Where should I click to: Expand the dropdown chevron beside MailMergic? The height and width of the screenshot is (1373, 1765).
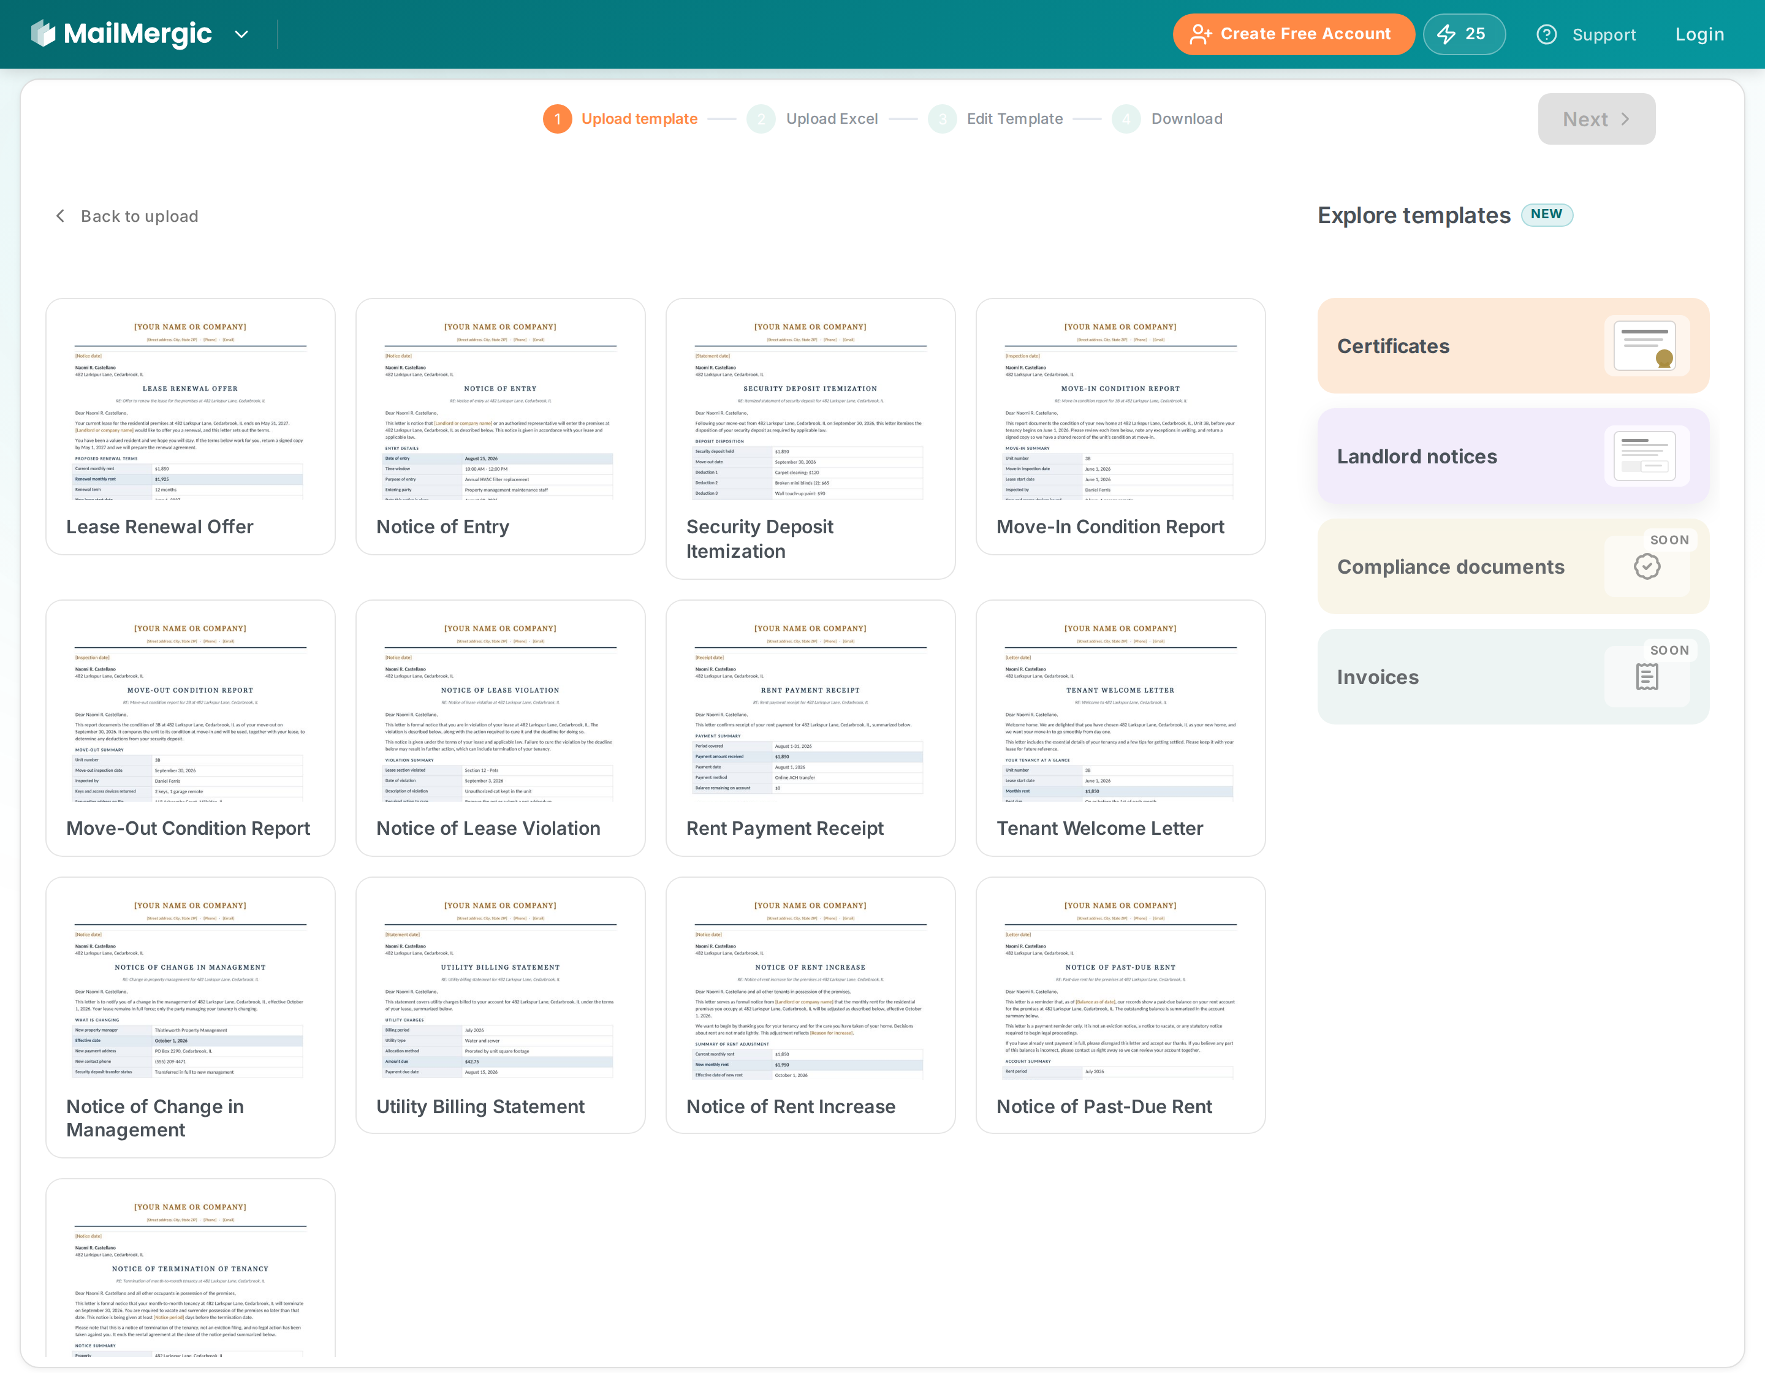coord(241,35)
